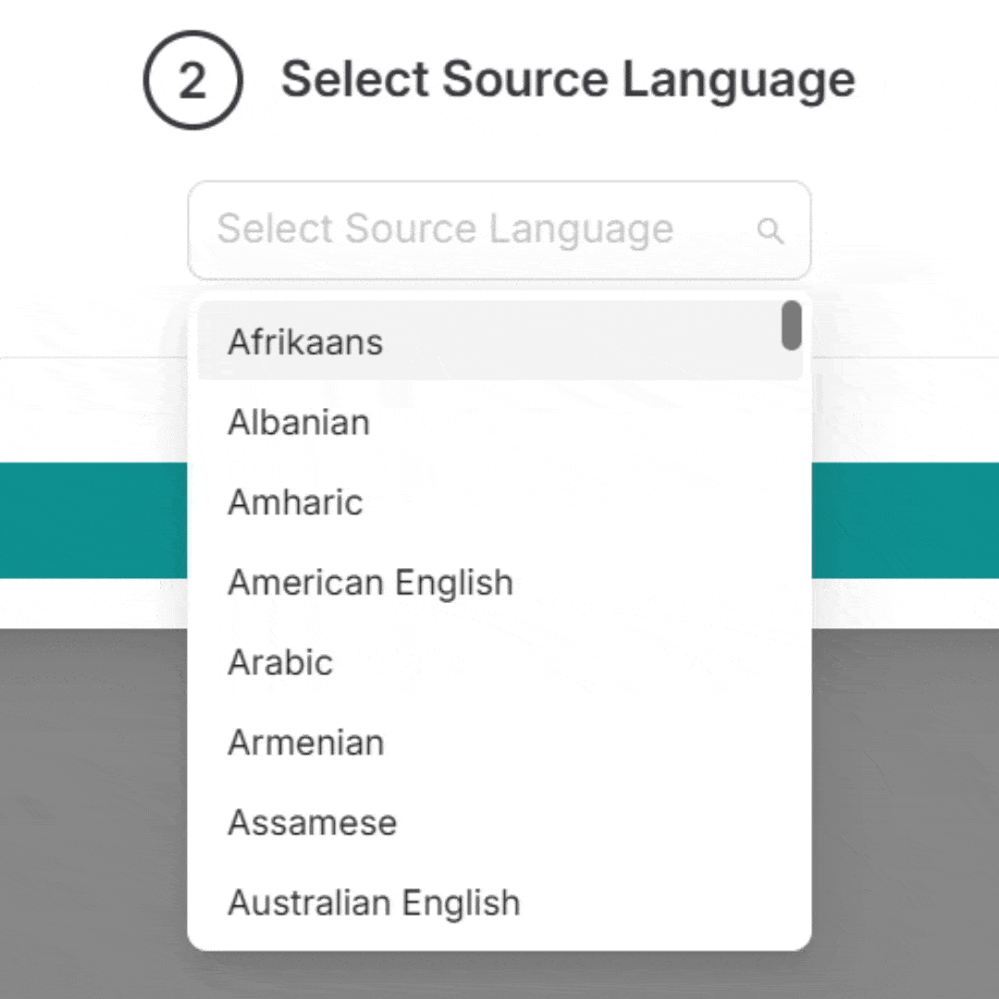Choose Australian English option
This screenshot has width=999, height=999.
click(x=499, y=903)
